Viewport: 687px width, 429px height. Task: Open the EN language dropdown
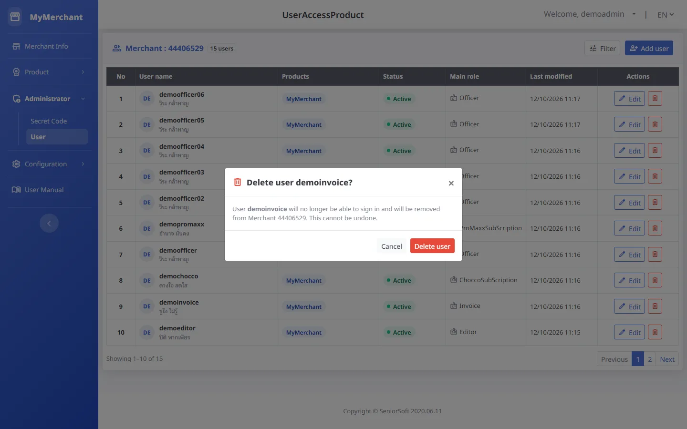click(x=666, y=15)
